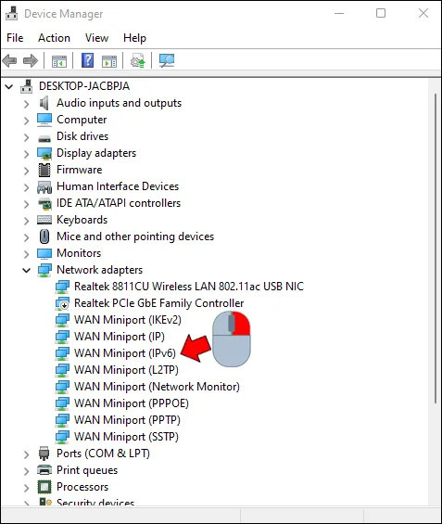Image resolution: width=442 pixels, height=524 pixels.
Task: Collapse the DESKTOP-JACBPJA root node
Action: coord(9,87)
